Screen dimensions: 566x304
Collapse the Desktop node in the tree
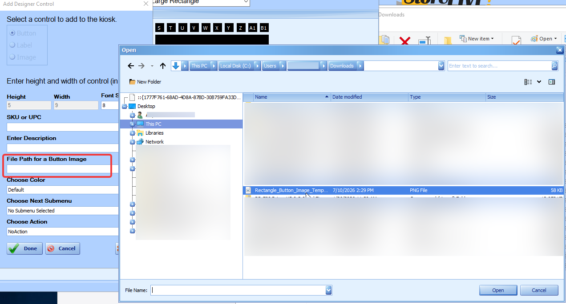(124, 106)
